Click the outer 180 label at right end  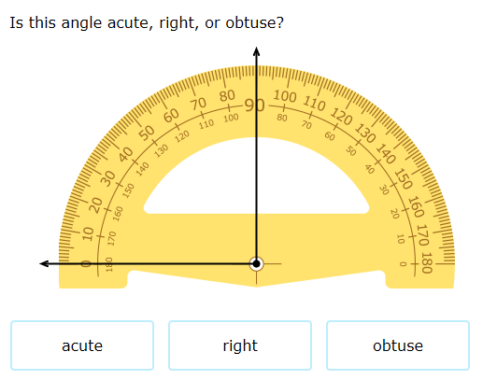pos(427,262)
